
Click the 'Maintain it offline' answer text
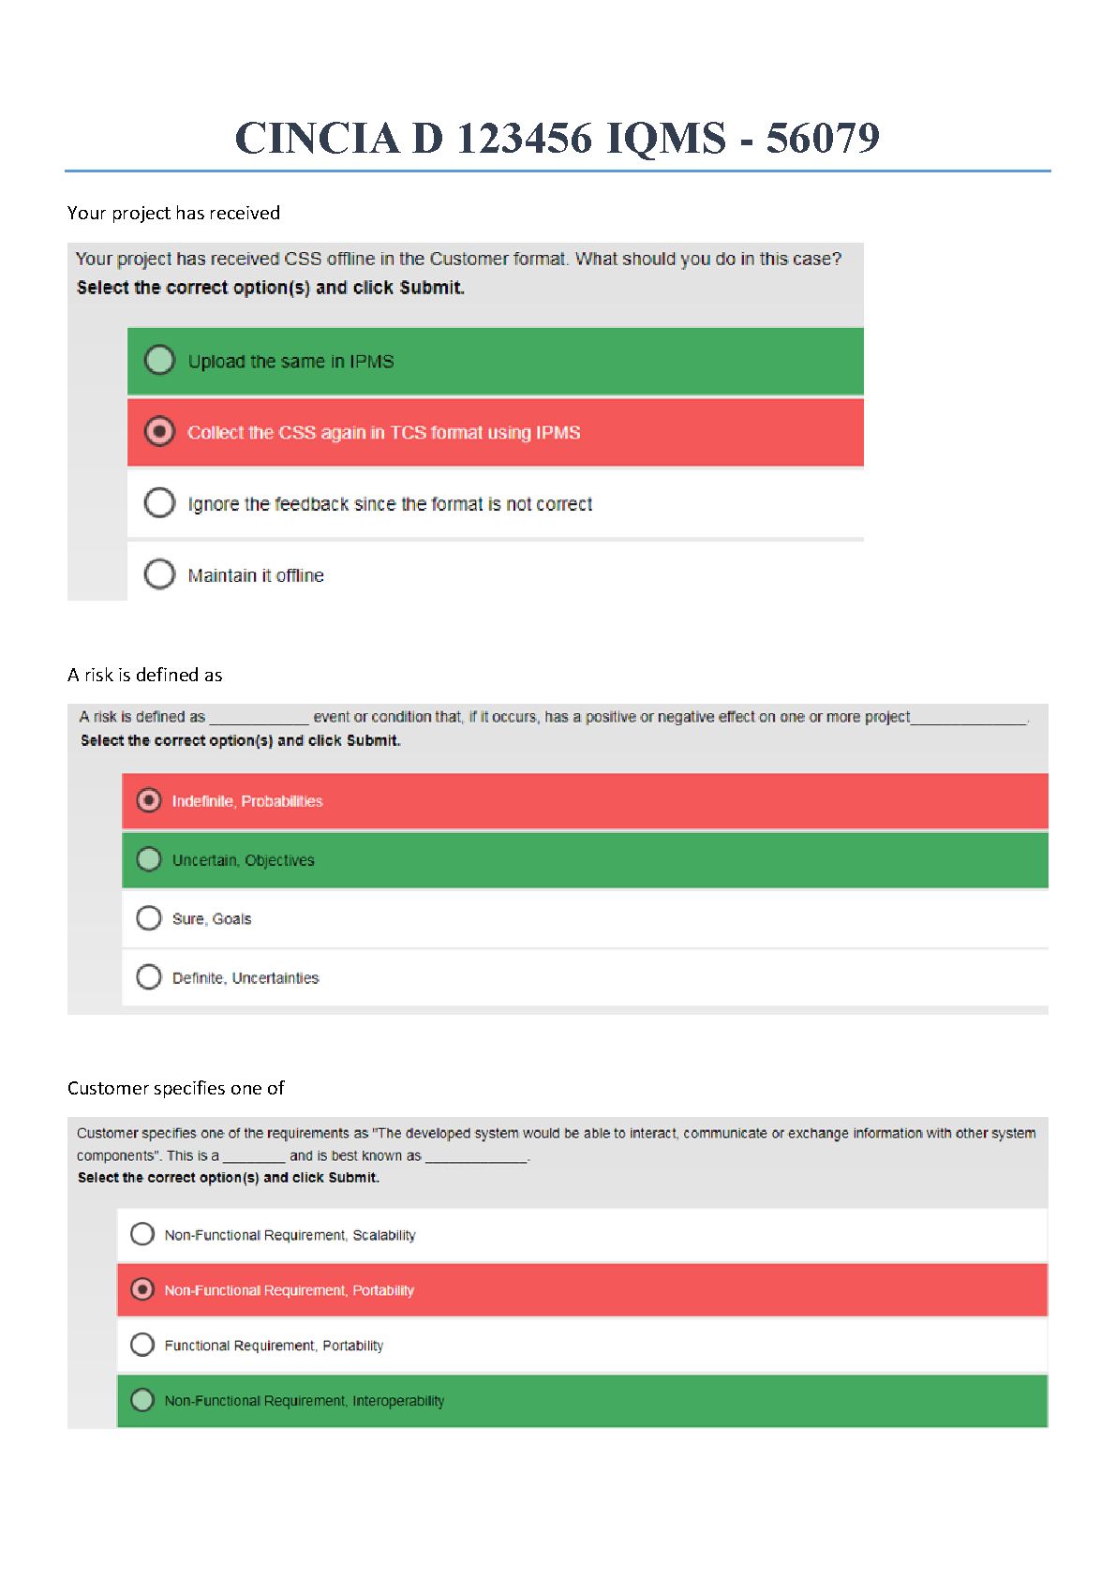[x=256, y=575]
